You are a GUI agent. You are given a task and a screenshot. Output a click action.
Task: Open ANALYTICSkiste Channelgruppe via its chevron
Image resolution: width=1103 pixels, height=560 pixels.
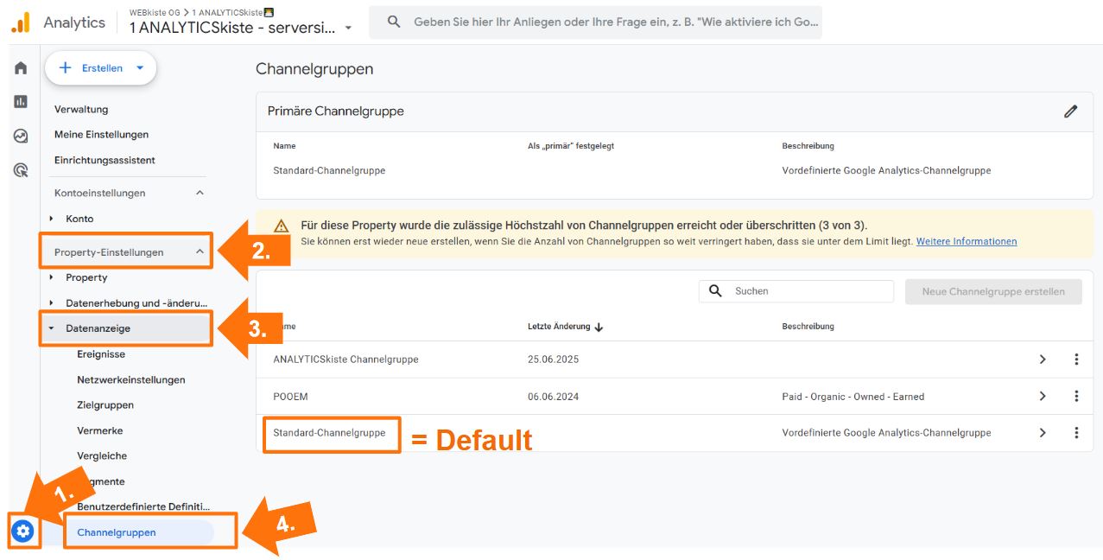pos(1042,360)
